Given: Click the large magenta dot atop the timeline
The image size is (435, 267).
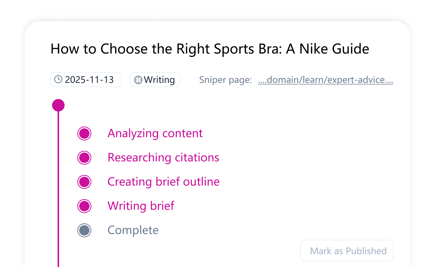Looking at the screenshot, I should click(x=58, y=105).
